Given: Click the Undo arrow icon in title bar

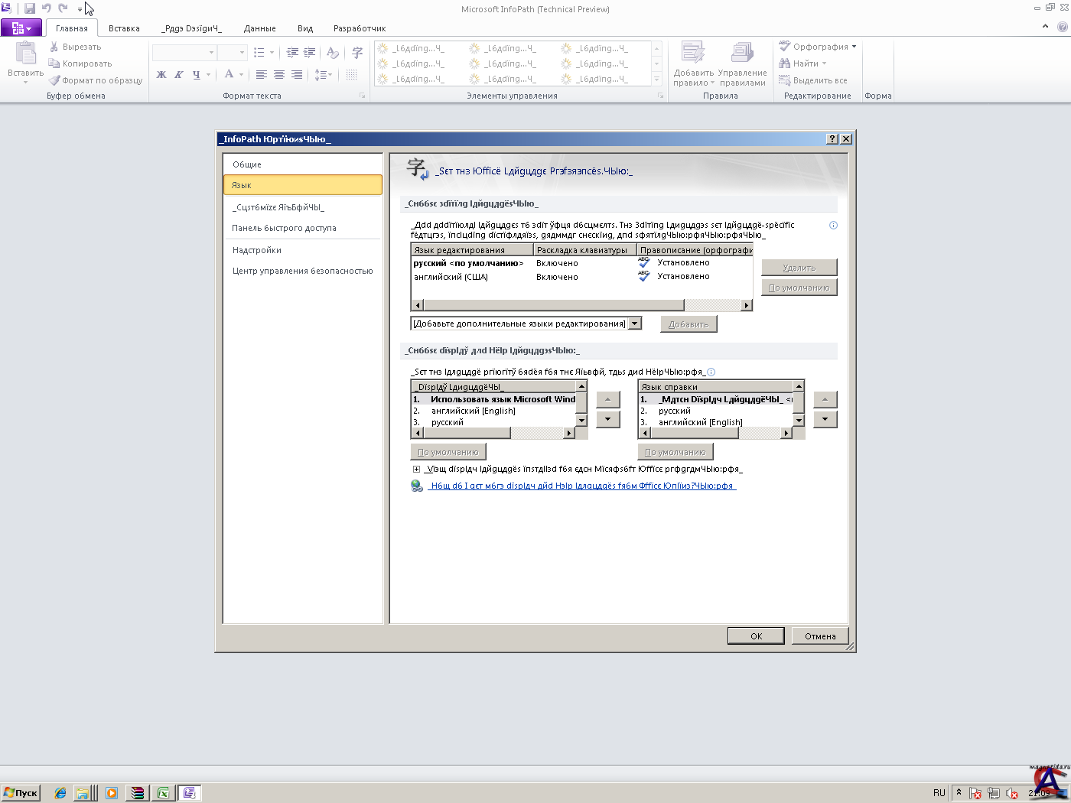Looking at the screenshot, I should point(47,8).
